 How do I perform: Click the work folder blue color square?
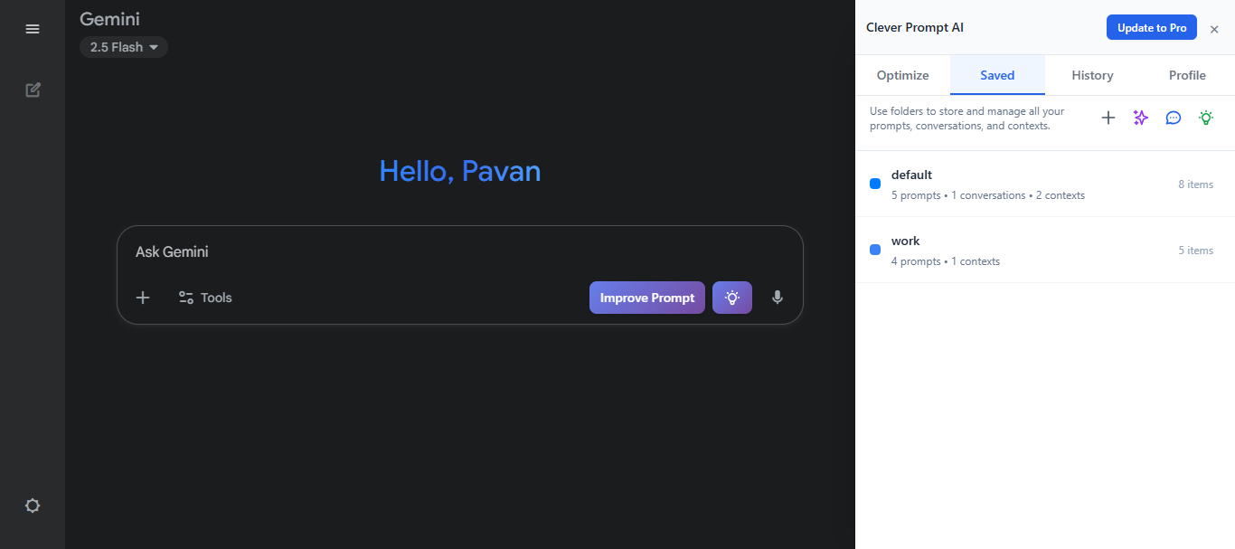(875, 250)
